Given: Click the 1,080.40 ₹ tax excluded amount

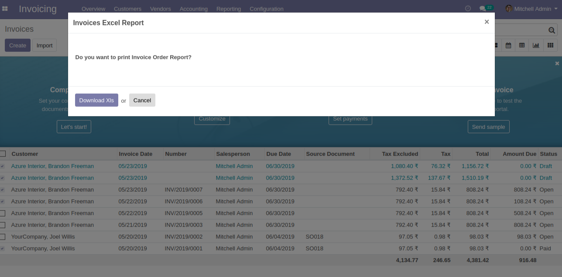Looking at the screenshot, I should click(x=404, y=166).
